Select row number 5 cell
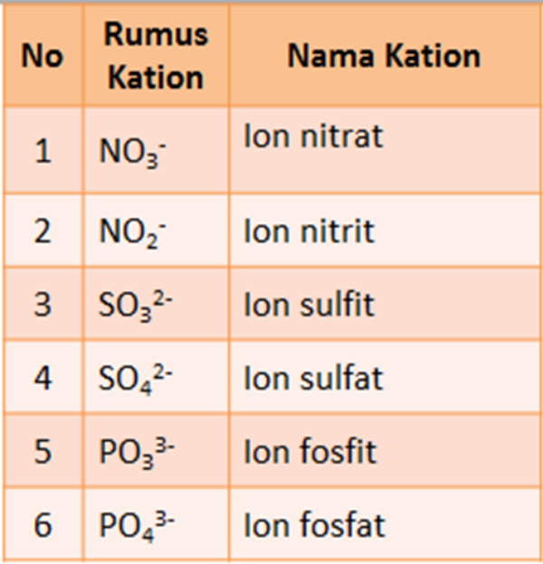 point(43,451)
